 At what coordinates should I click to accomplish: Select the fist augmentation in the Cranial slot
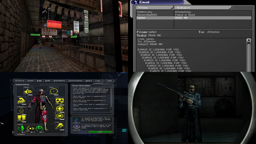point(28,91)
